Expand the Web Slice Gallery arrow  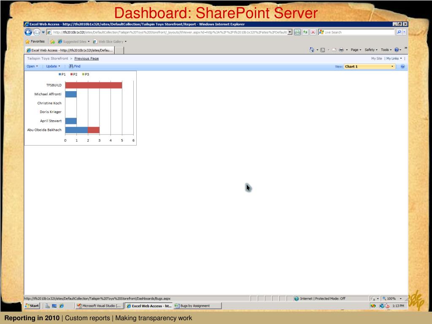(126, 42)
